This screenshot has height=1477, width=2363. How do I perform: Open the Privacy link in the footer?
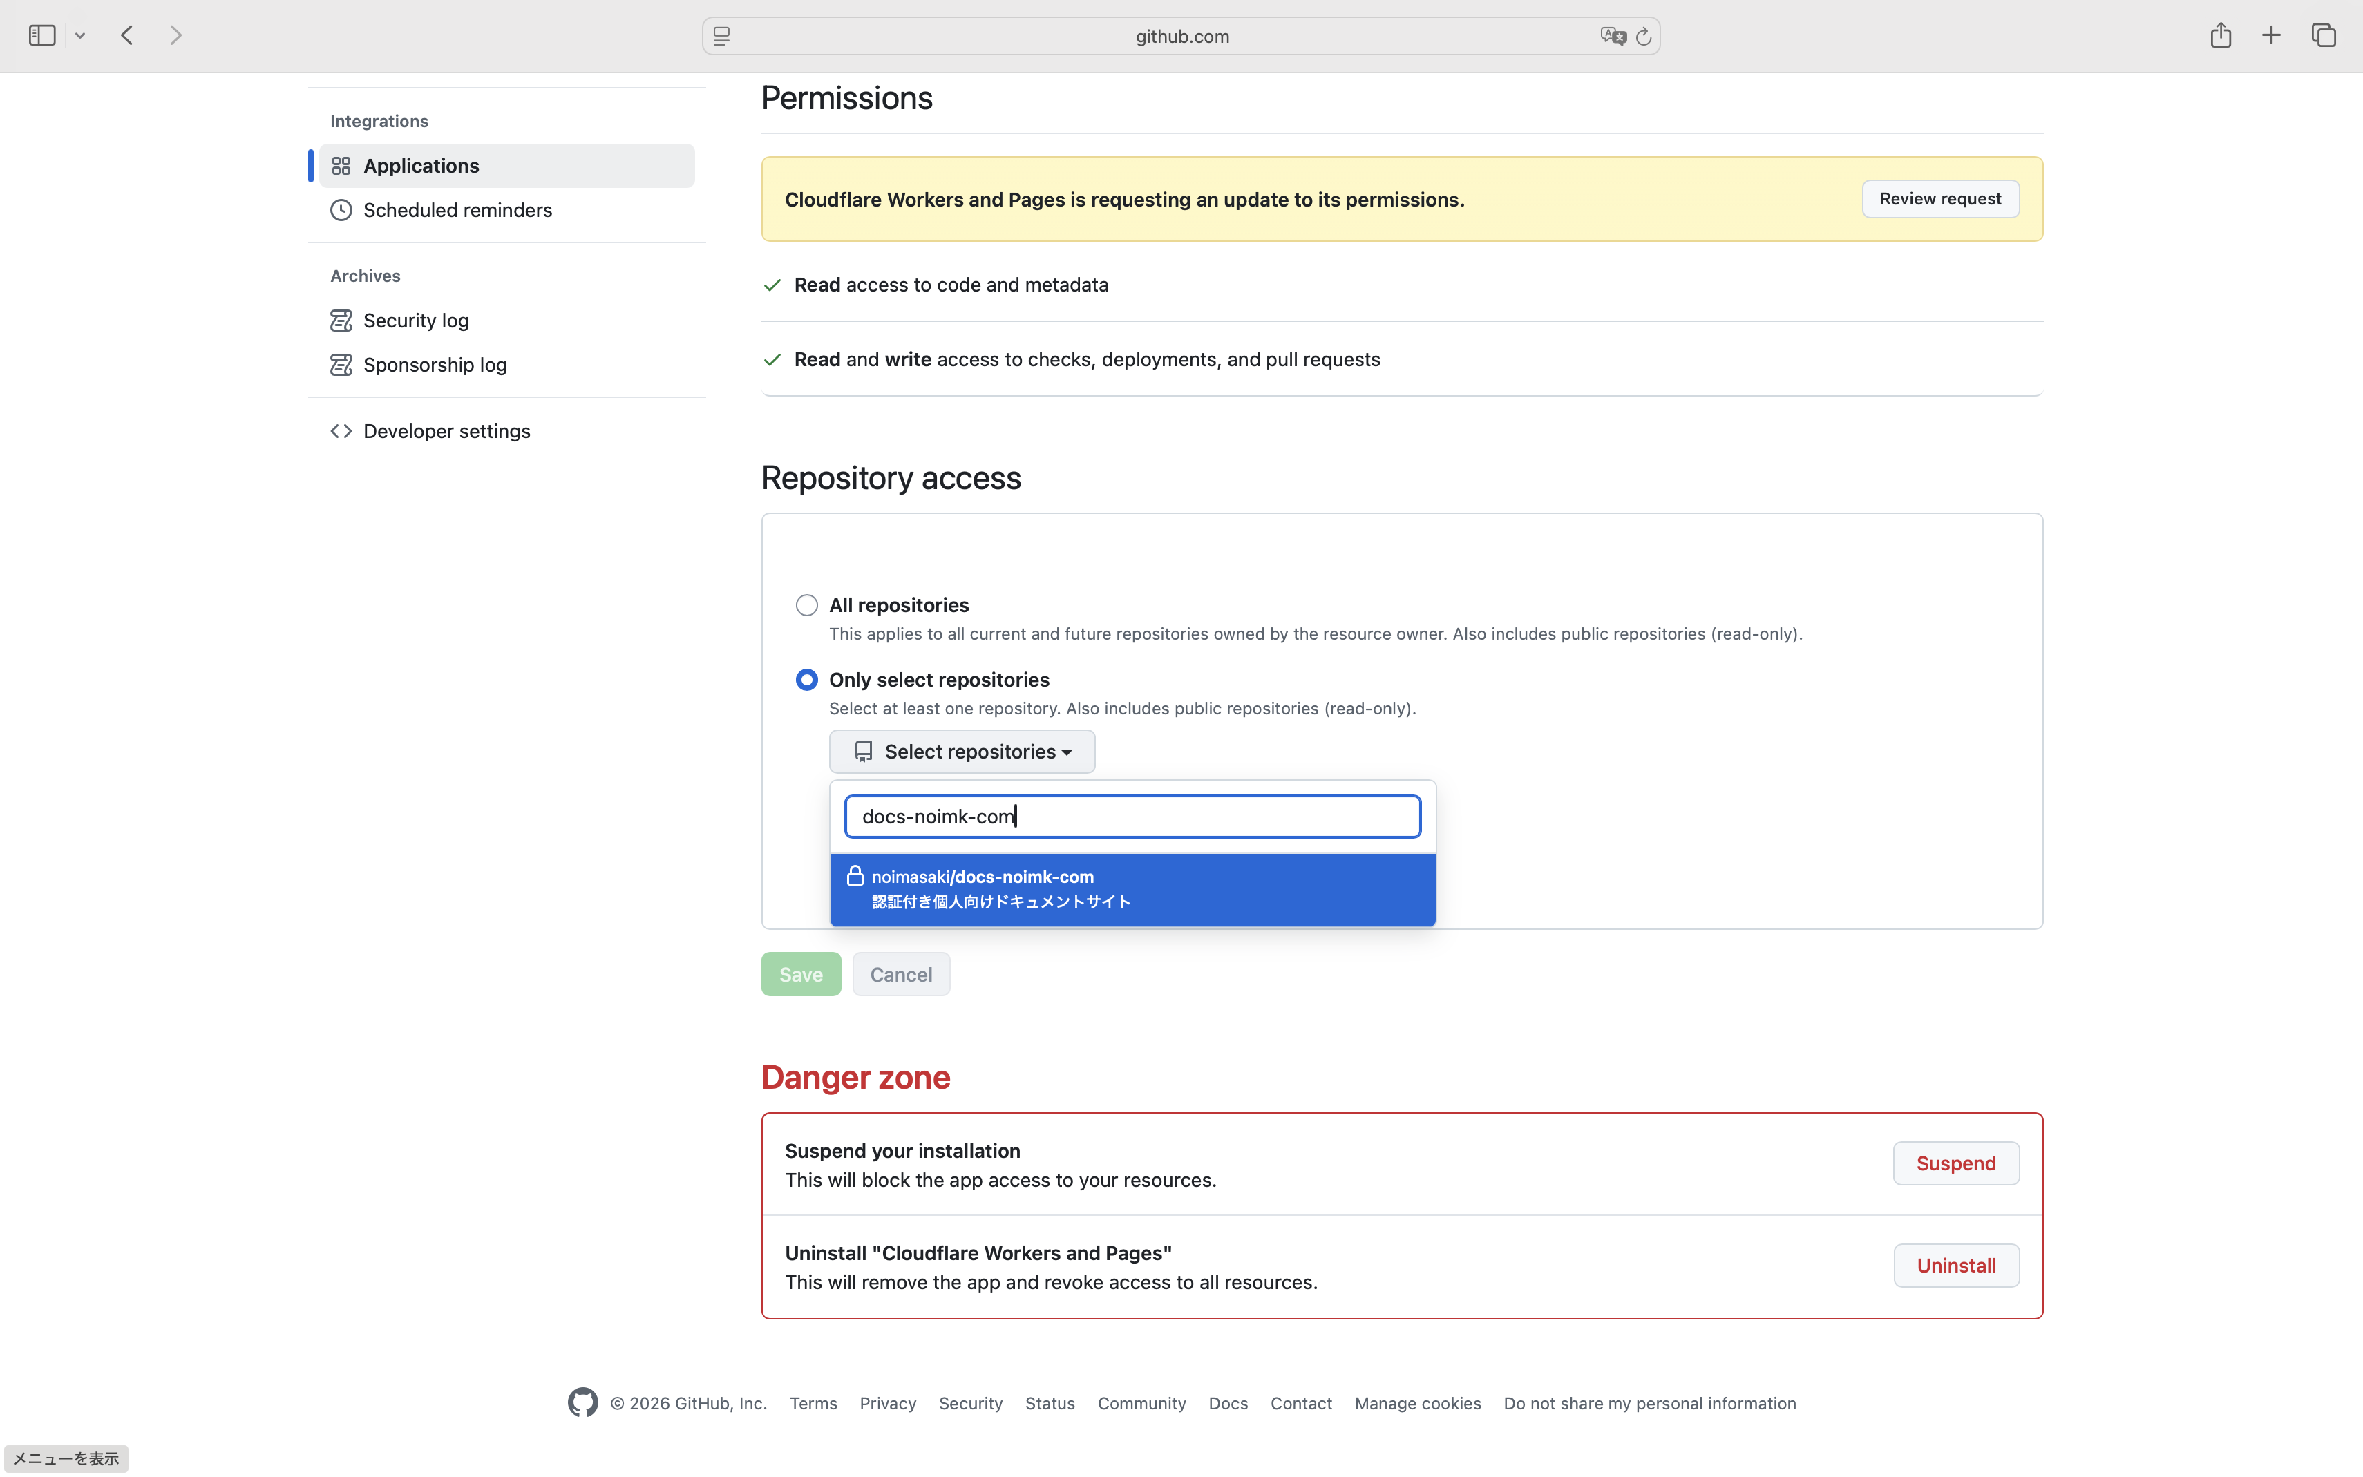click(x=887, y=1402)
